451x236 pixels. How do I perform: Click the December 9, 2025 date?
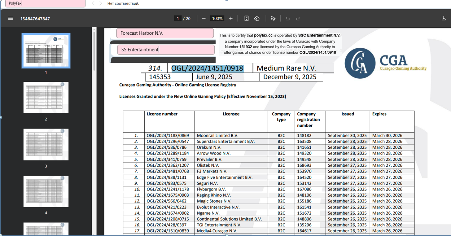[290, 77]
